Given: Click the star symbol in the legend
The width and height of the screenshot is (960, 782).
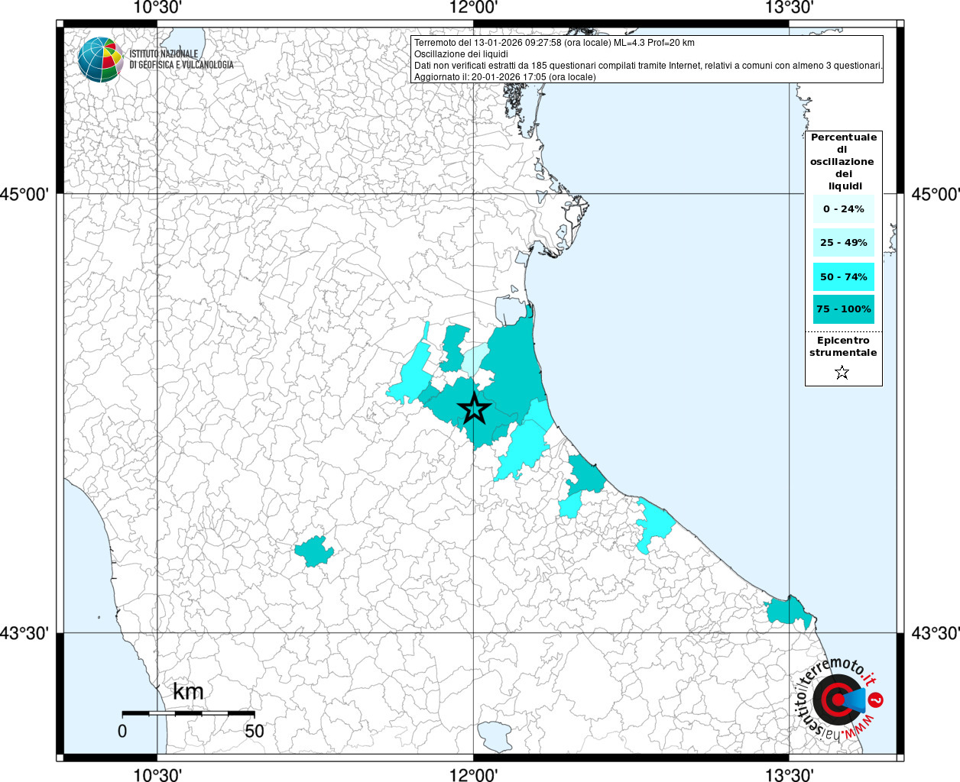Looking at the screenshot, I should pos(842,373).
